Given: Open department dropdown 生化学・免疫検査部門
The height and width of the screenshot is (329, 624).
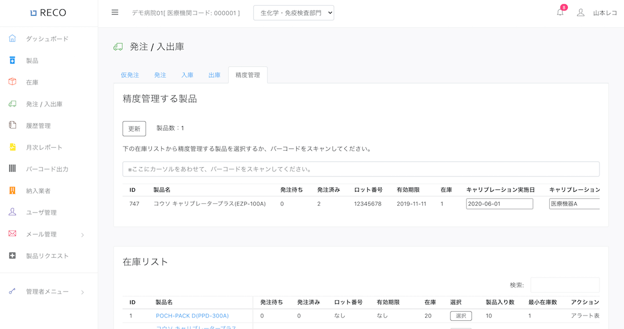Looking at the screenshot, I should point(293,13).
